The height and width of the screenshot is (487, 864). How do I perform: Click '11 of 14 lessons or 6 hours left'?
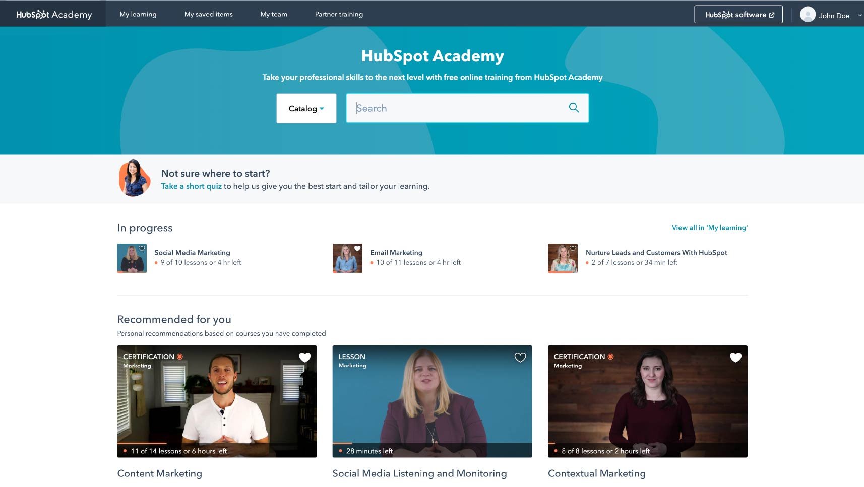tap(179, 451)
